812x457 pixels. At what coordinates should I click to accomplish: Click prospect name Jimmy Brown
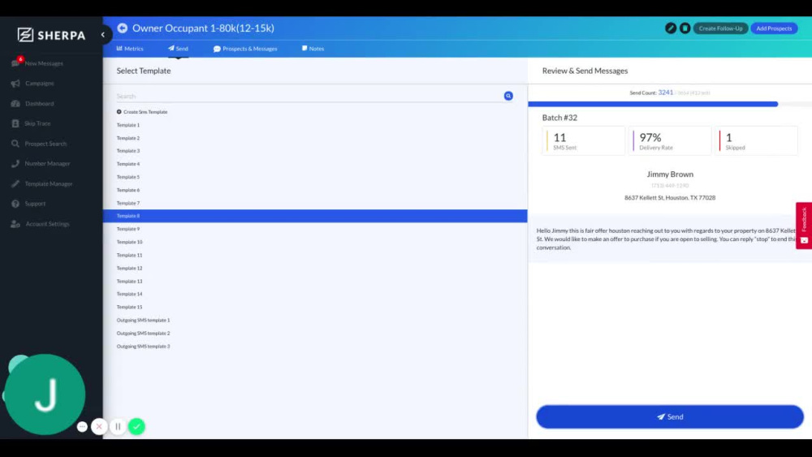(x=670, y=175)
